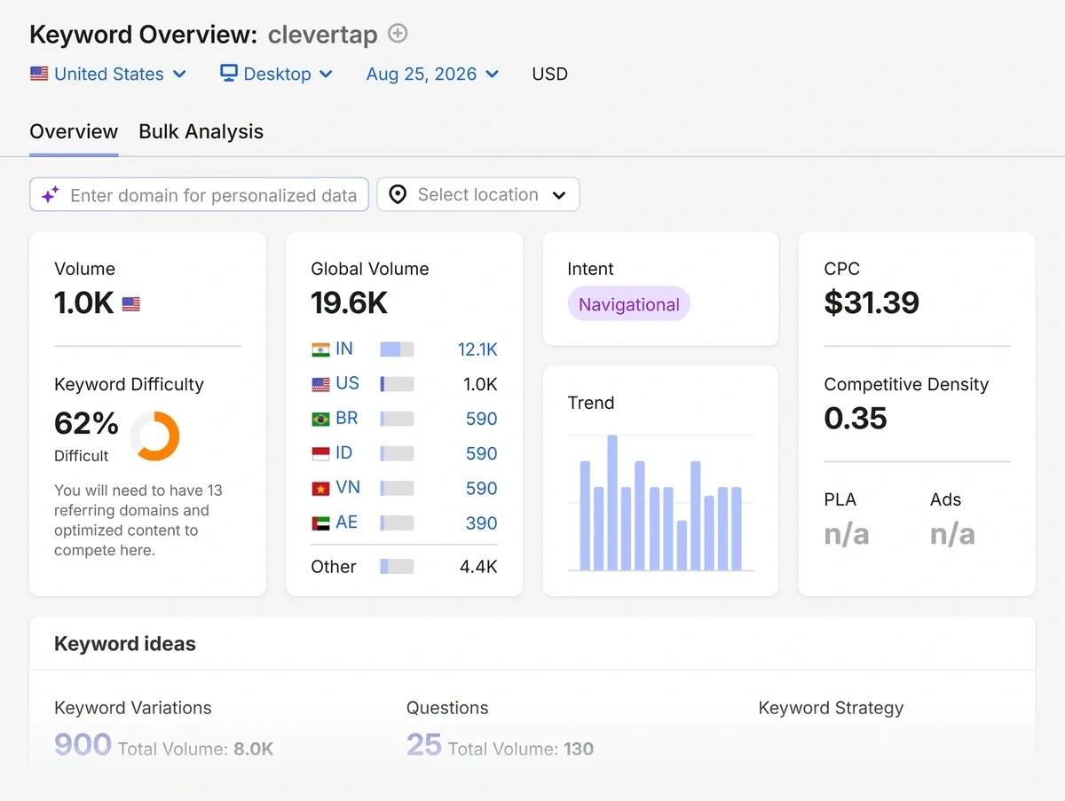
Task: Click the IN volume share bar
Action: pyautogui.click(x=397, y=349)
